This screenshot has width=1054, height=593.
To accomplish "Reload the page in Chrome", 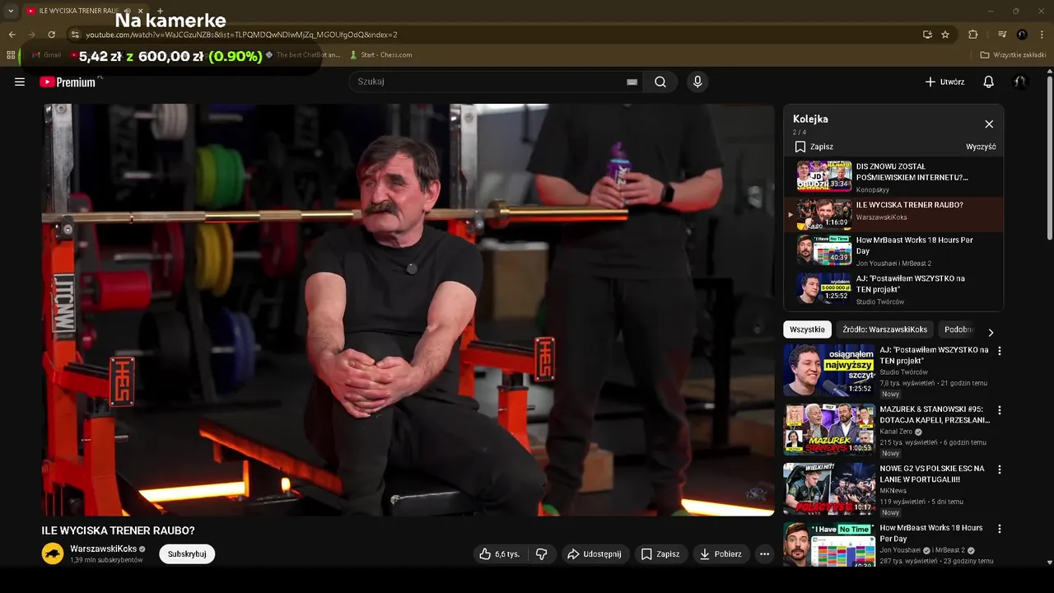I will (51, 35).
